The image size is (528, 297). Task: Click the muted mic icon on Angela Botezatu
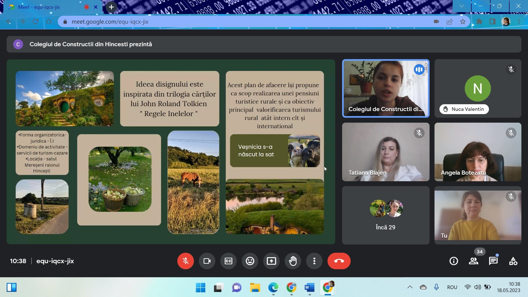pyautogui.click(x=511, y=133)
